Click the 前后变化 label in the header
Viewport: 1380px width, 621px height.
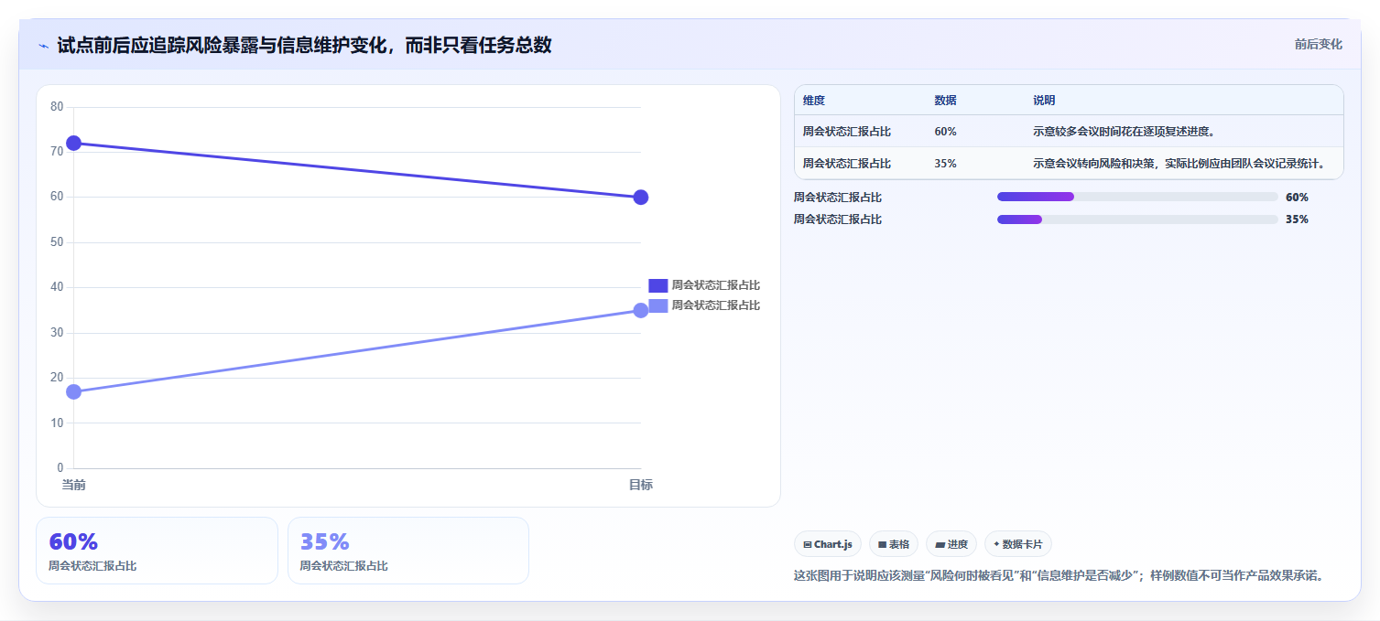tap(1318, 44)
